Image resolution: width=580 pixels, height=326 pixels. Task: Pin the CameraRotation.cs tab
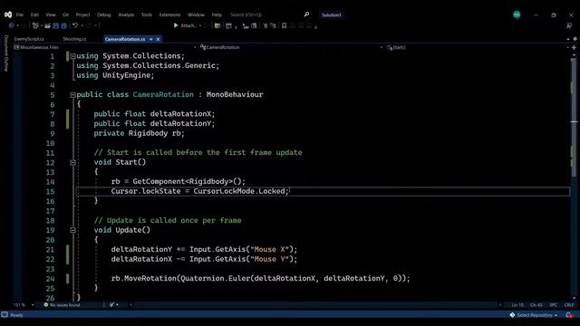[x=151, y=39]
